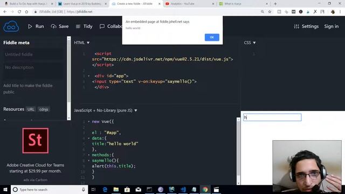Open Task View on taskbar
Image resolution: width=345 pixels, height=194 pixels.
(93, 190)
